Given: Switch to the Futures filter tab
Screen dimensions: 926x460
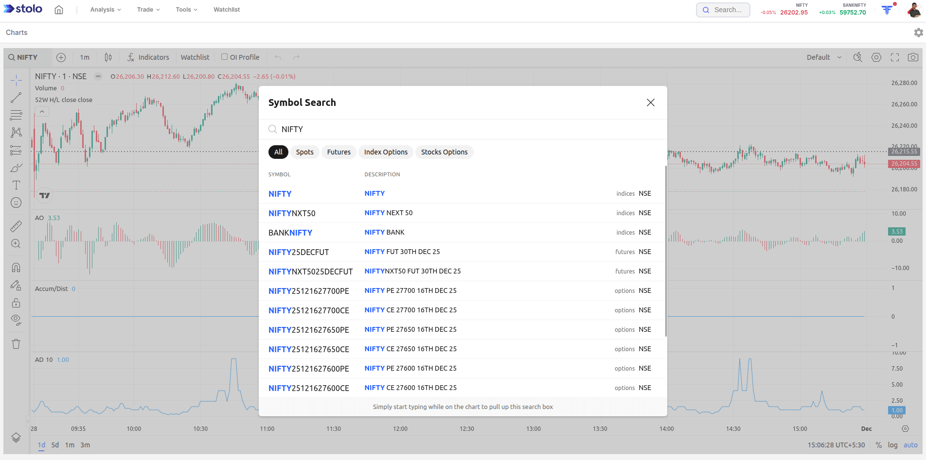Looking at the screenshot, I should (338, 152).
